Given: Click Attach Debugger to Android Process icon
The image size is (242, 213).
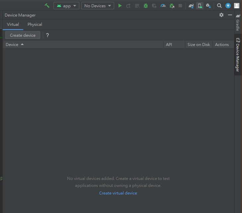Looking at the screenshot, I should [172, 6].
